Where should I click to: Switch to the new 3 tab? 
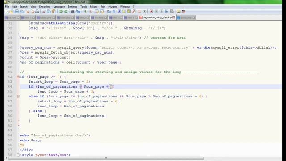(x=116, y=18)
